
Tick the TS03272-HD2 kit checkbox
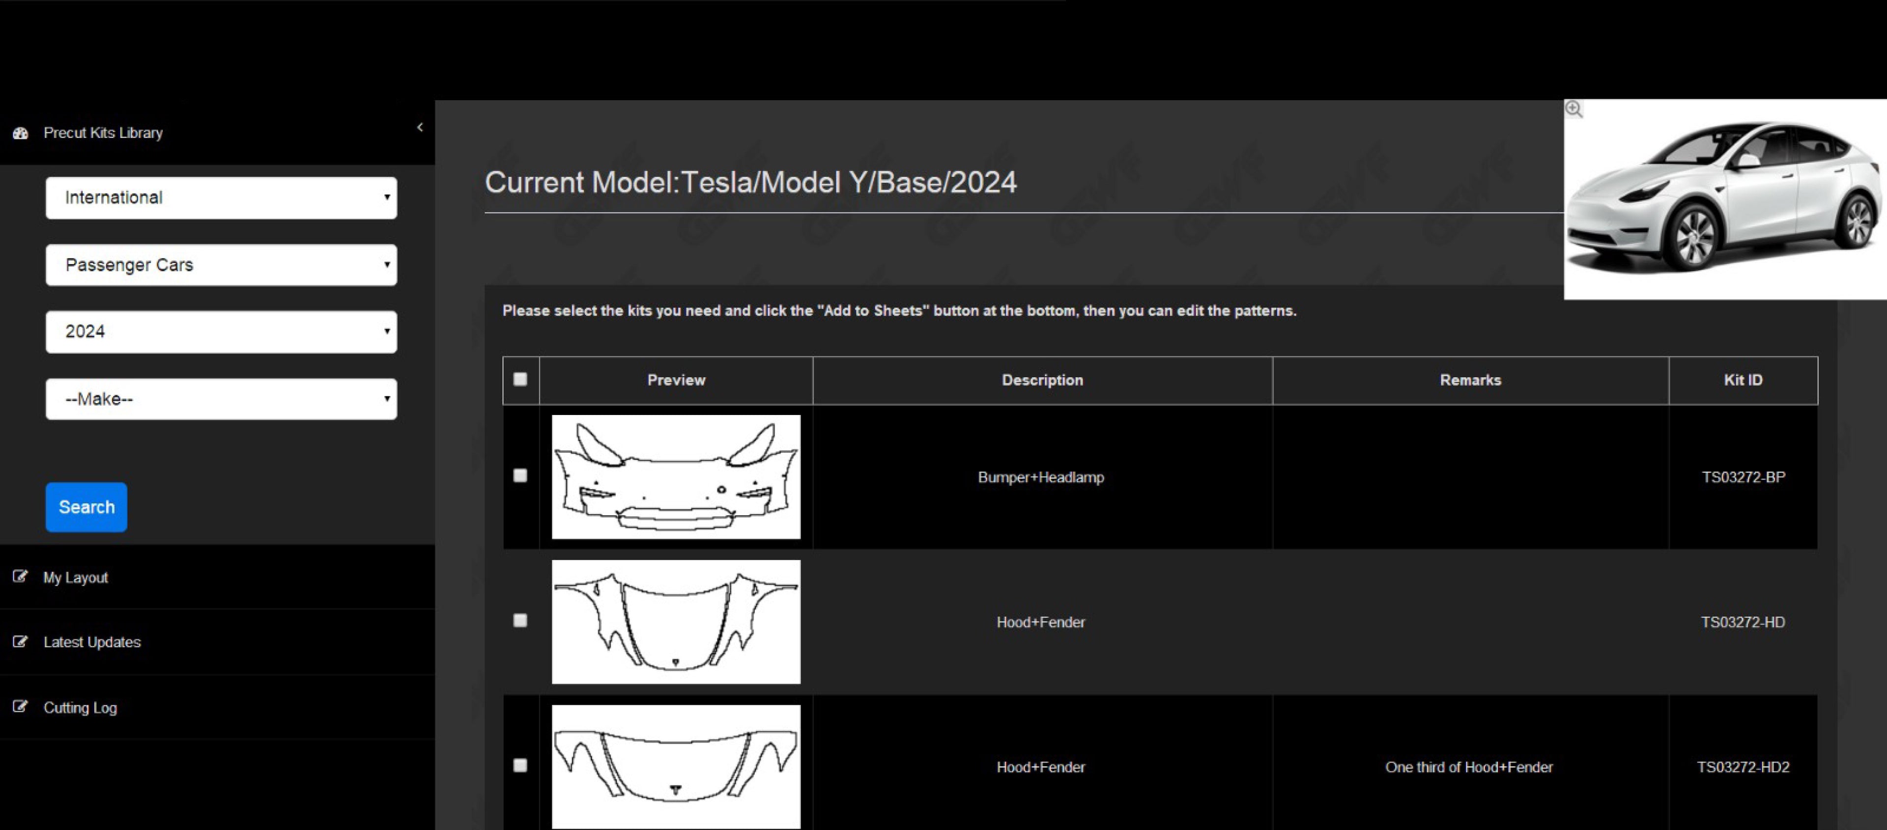520,766
